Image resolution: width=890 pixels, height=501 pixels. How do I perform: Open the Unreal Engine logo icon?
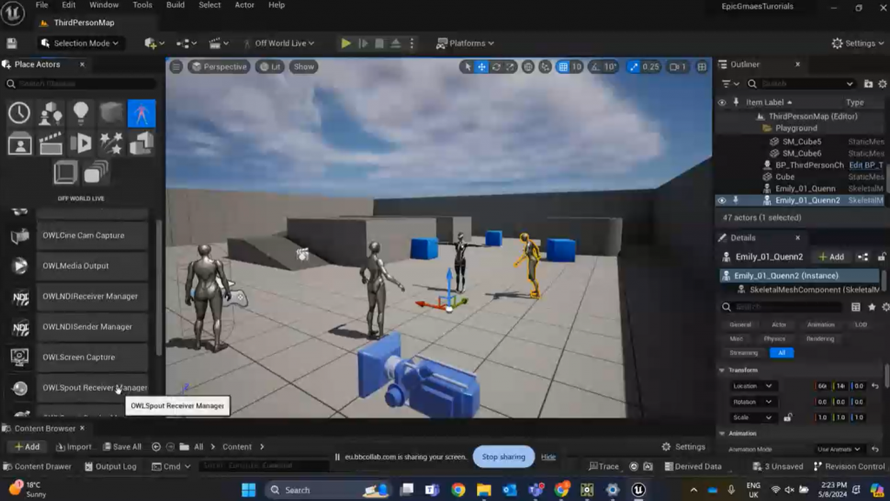12,13
